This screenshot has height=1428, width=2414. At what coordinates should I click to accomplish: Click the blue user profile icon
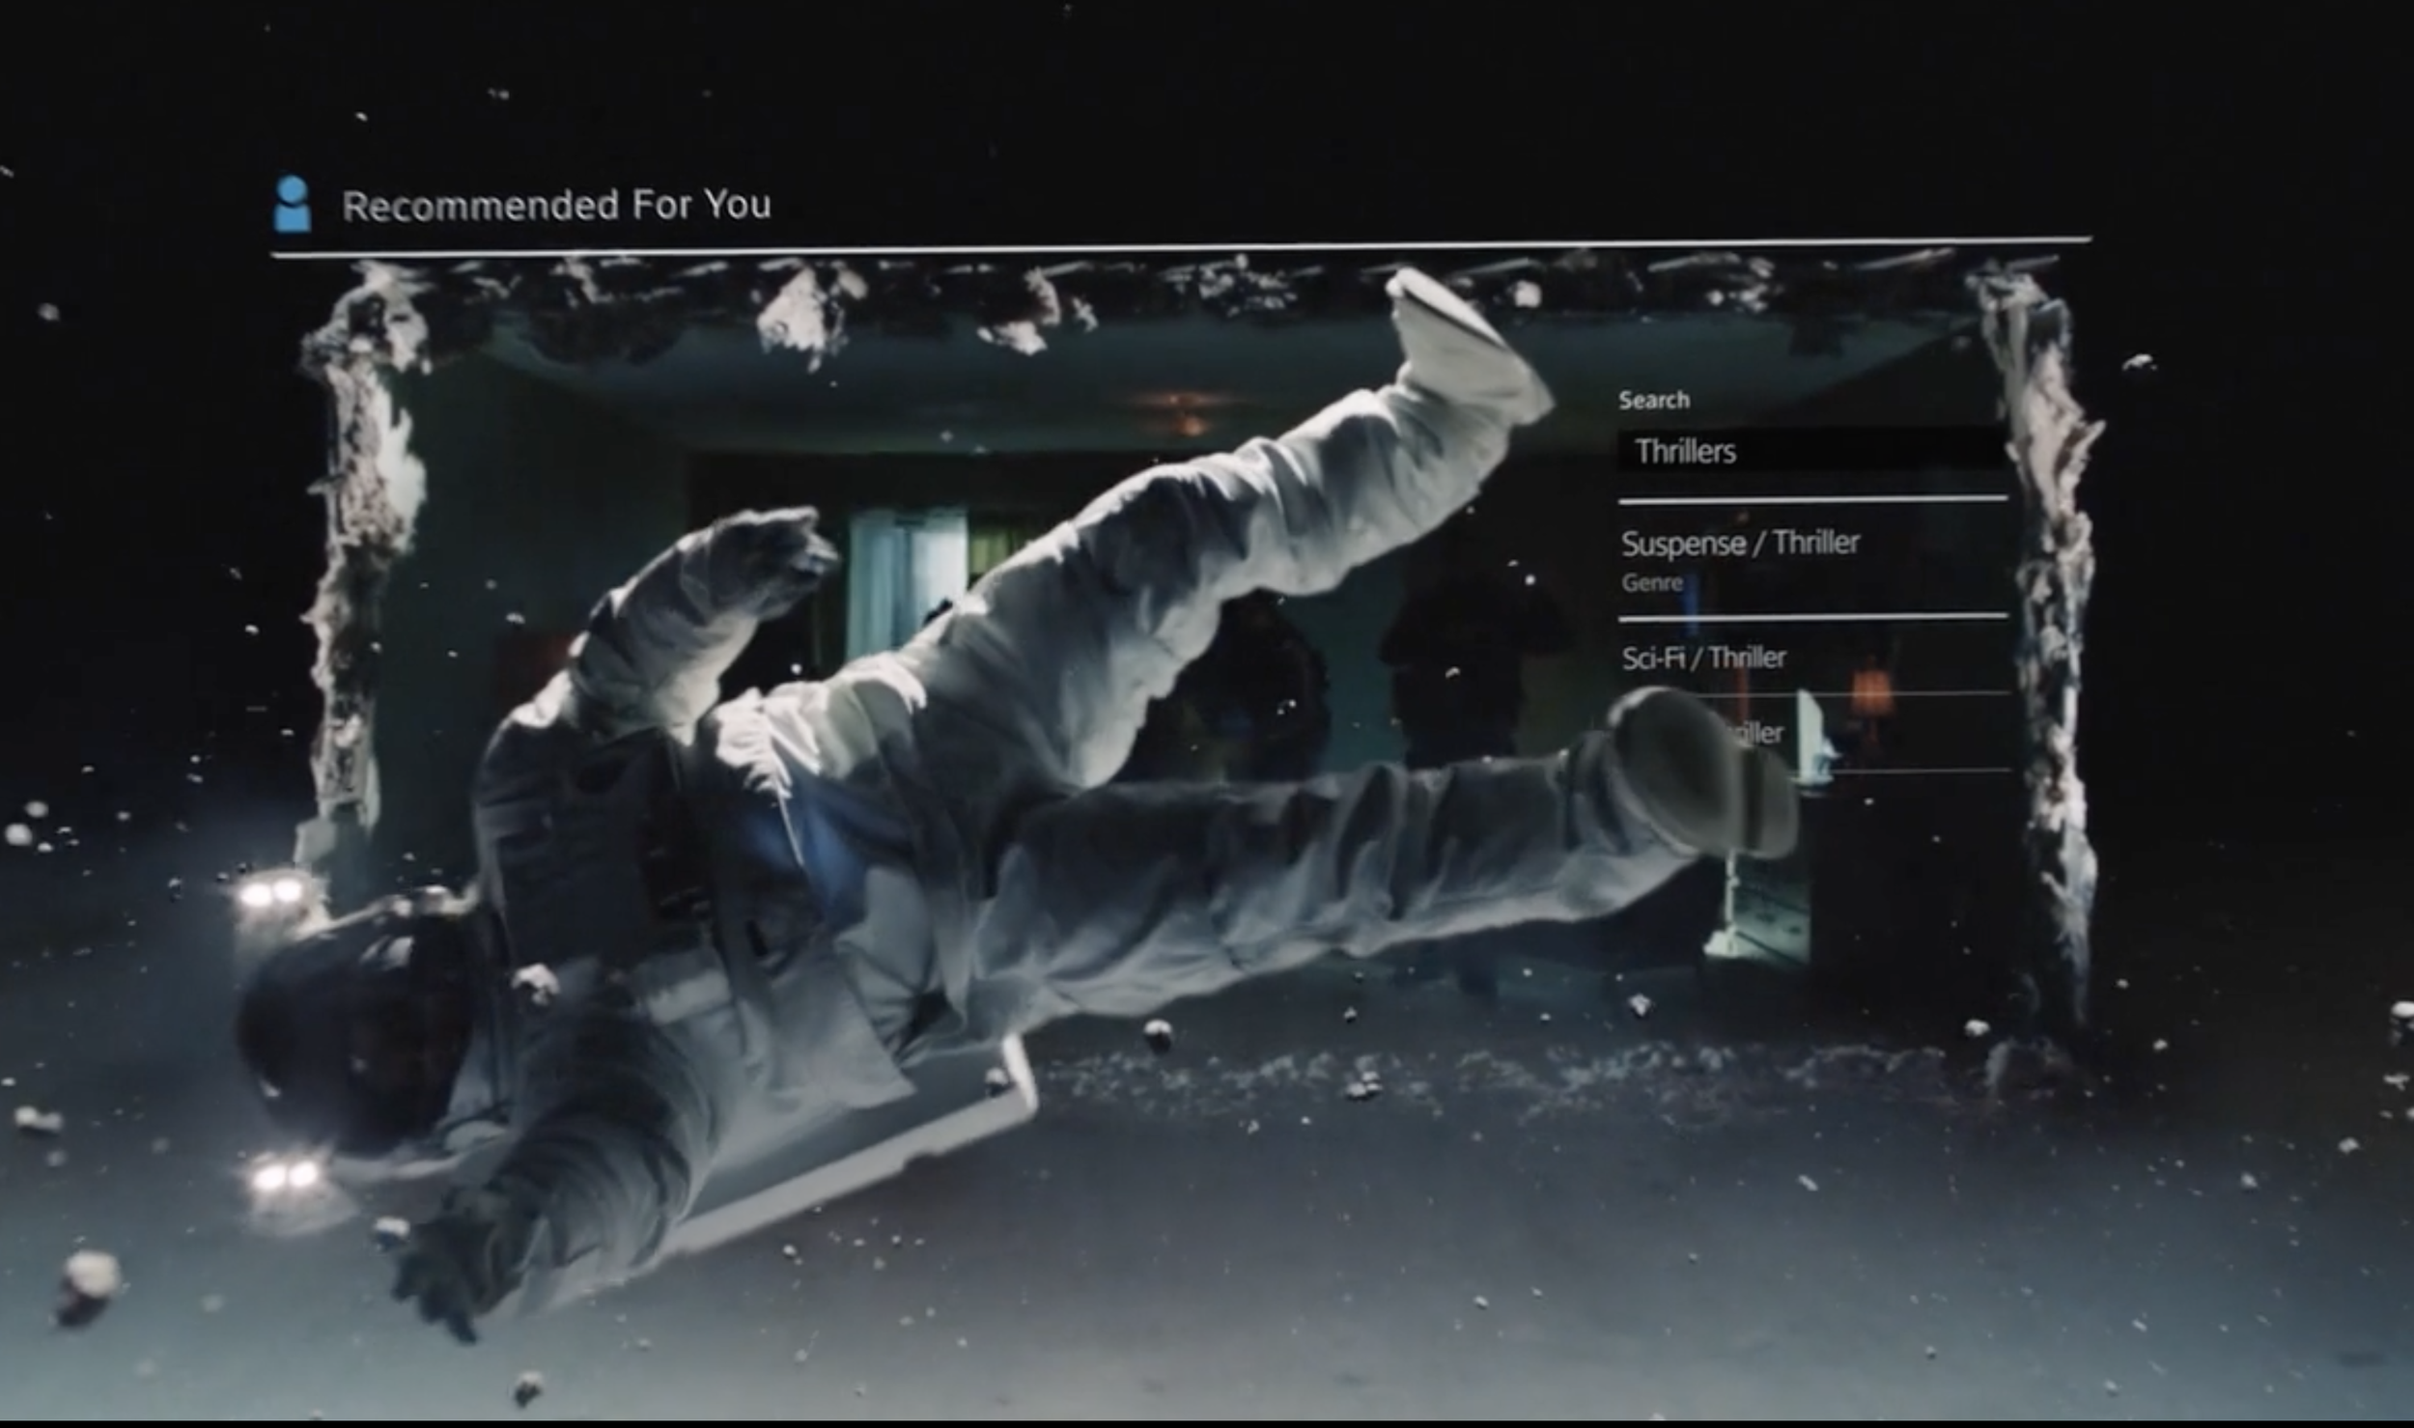coord(292,205)
